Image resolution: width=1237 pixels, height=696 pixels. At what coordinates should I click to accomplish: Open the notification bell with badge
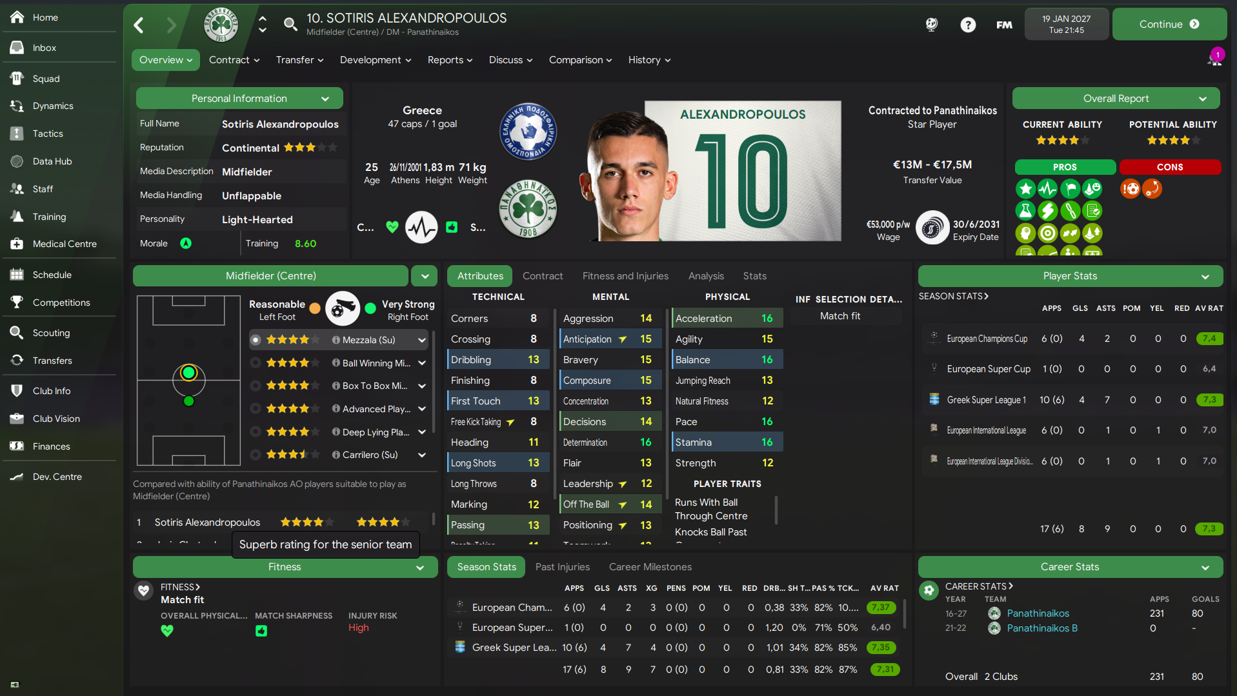tap(1216, 57)
